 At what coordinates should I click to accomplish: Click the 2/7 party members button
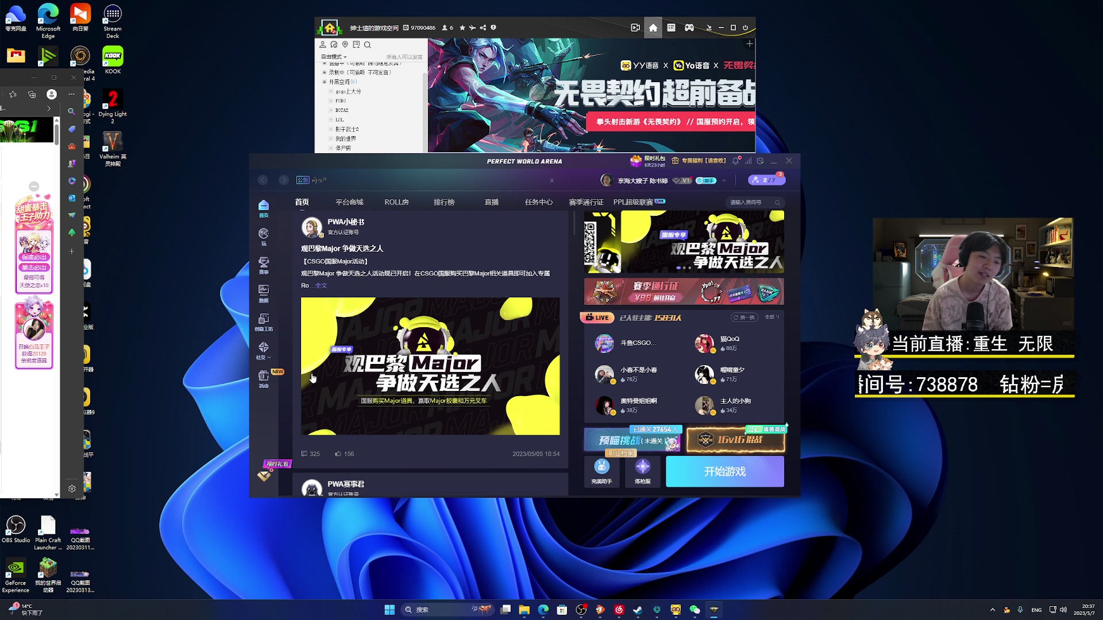tap(766, 180)
